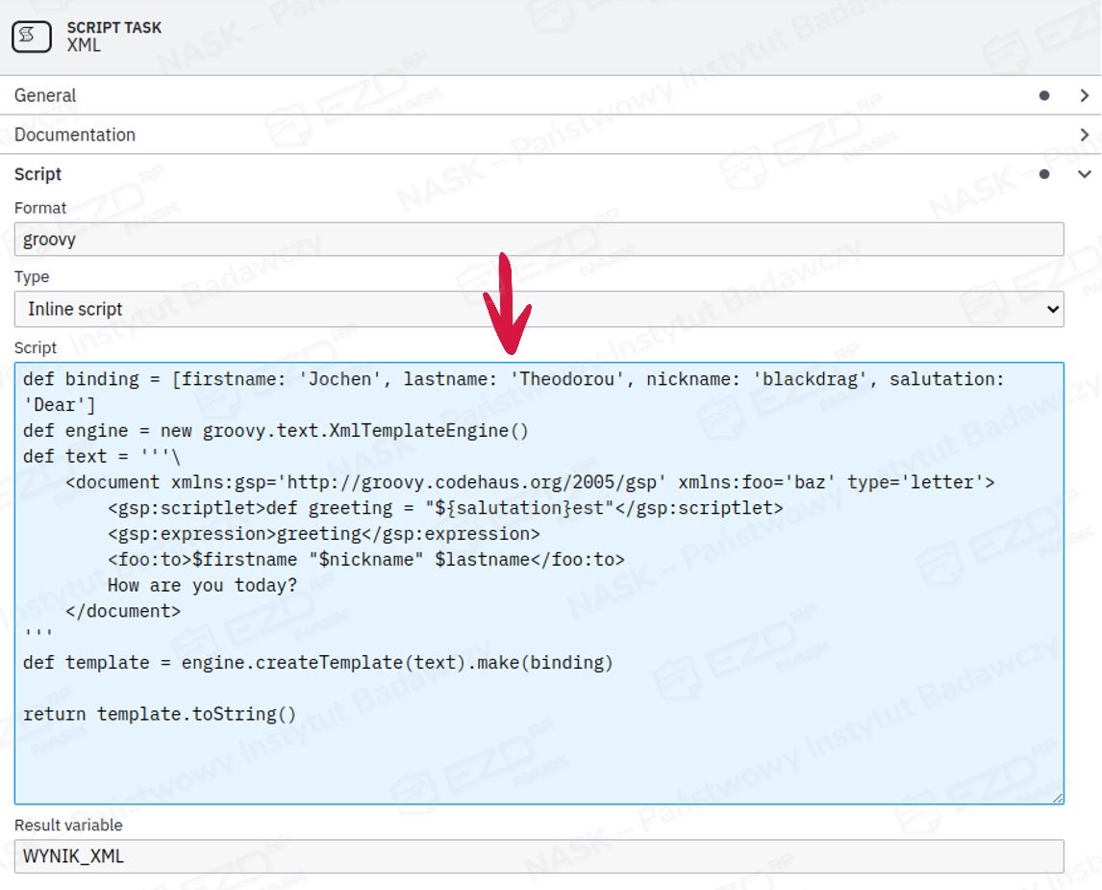Viewport: 1102px width, 890px height.
Task: Click the Script section title
Action: click(x=38, y=174)
